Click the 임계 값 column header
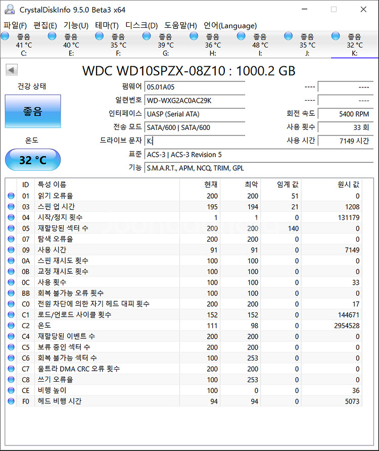The image size is (379, 451). [281, 185]
